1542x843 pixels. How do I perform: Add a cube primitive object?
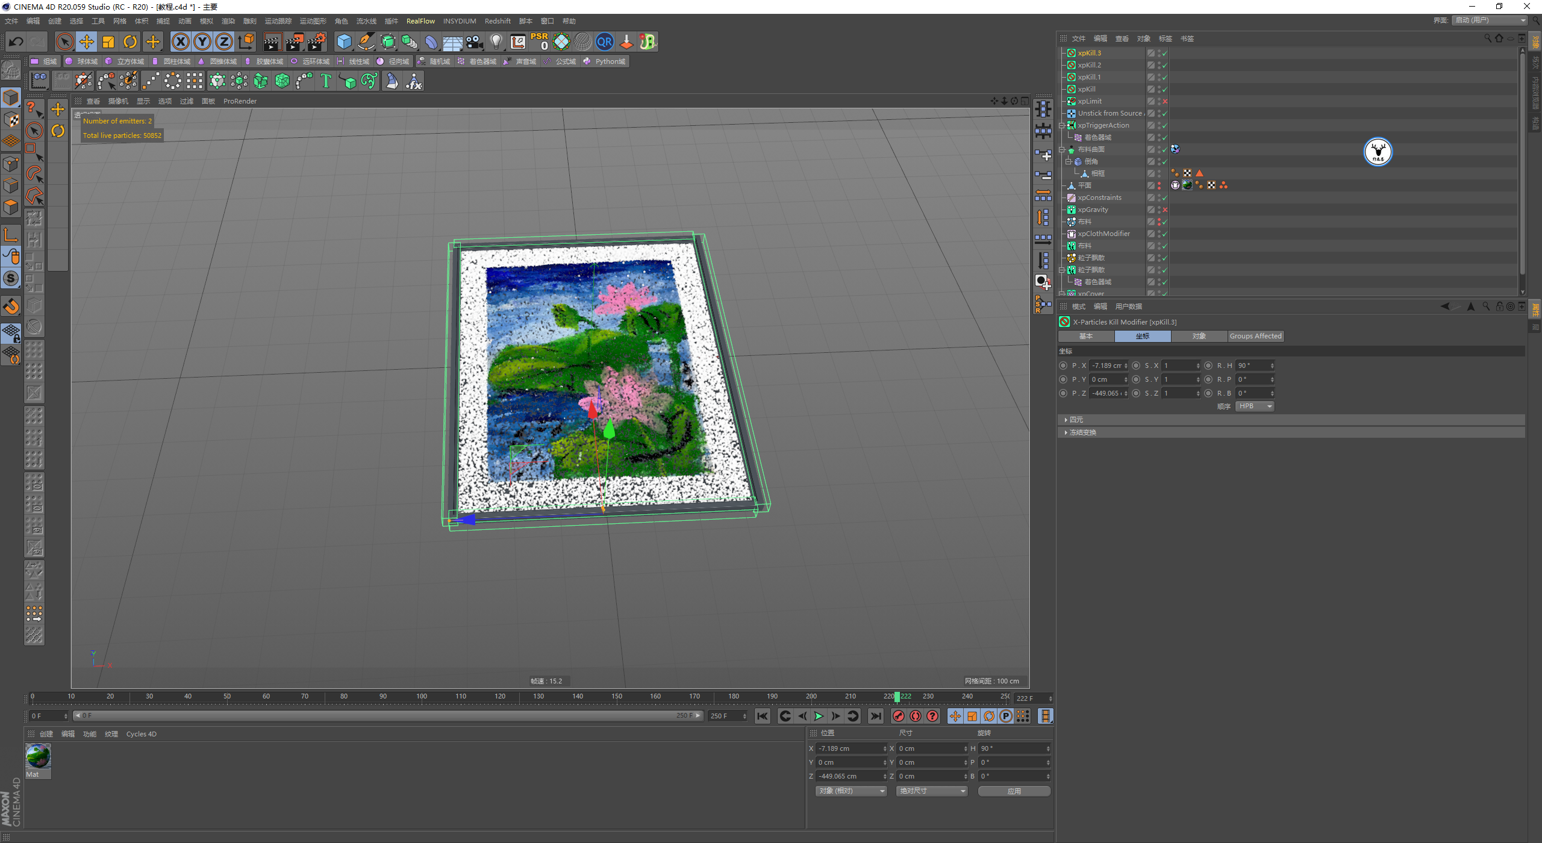[x=344, y=42]
